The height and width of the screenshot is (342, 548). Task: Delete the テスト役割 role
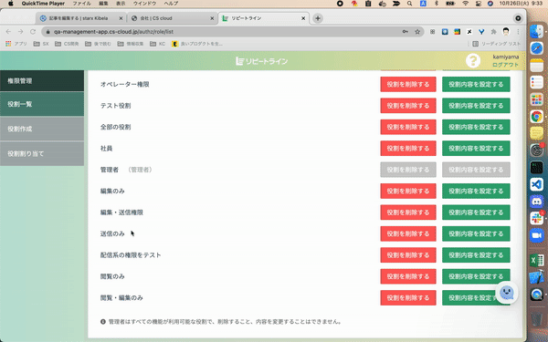408,106
